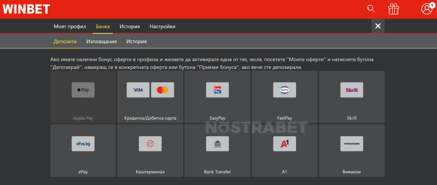Open the search magnifier icon
The image size is (437, 185).
[x=371, y=9]
